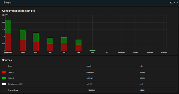Click the mai bar's green segment
Screen dimensions: 179x94
point(64,40)
